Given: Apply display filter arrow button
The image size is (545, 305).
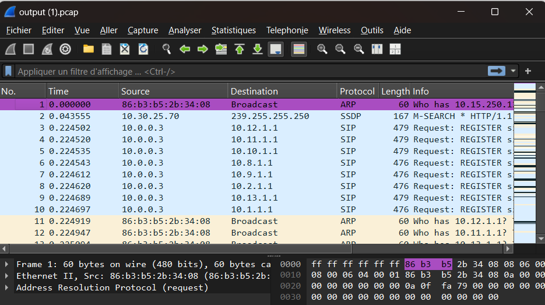Looking at the screenshot, I should pos(497,71).
